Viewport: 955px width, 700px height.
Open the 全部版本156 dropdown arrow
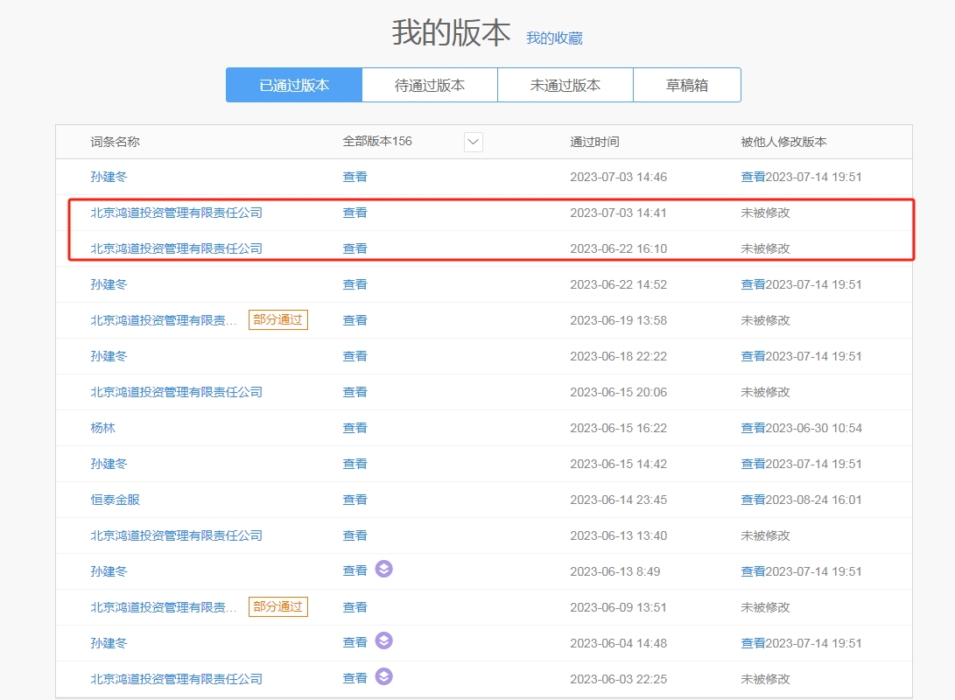(x=474, y=142)
